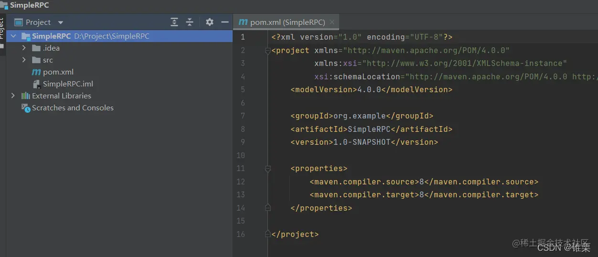598x257 pixels.
Task: Click the version text 1.0-SNAPSHOT
Action: click(x=362, y=142)
